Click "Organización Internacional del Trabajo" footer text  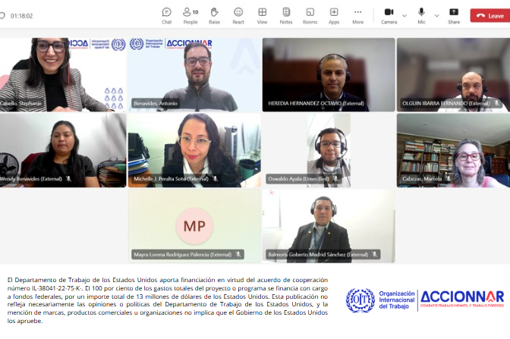(x=397, y=300)
